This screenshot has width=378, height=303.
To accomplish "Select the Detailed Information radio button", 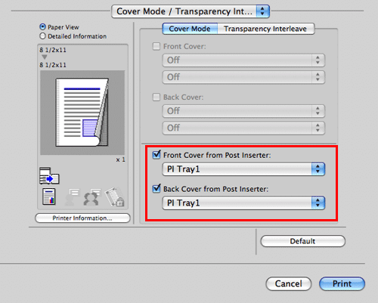I will click(42, 36).
